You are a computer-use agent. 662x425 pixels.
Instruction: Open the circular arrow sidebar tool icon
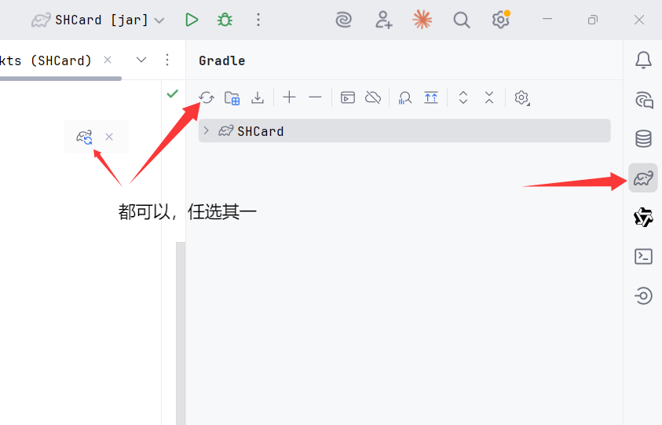[x=643, y=295]
